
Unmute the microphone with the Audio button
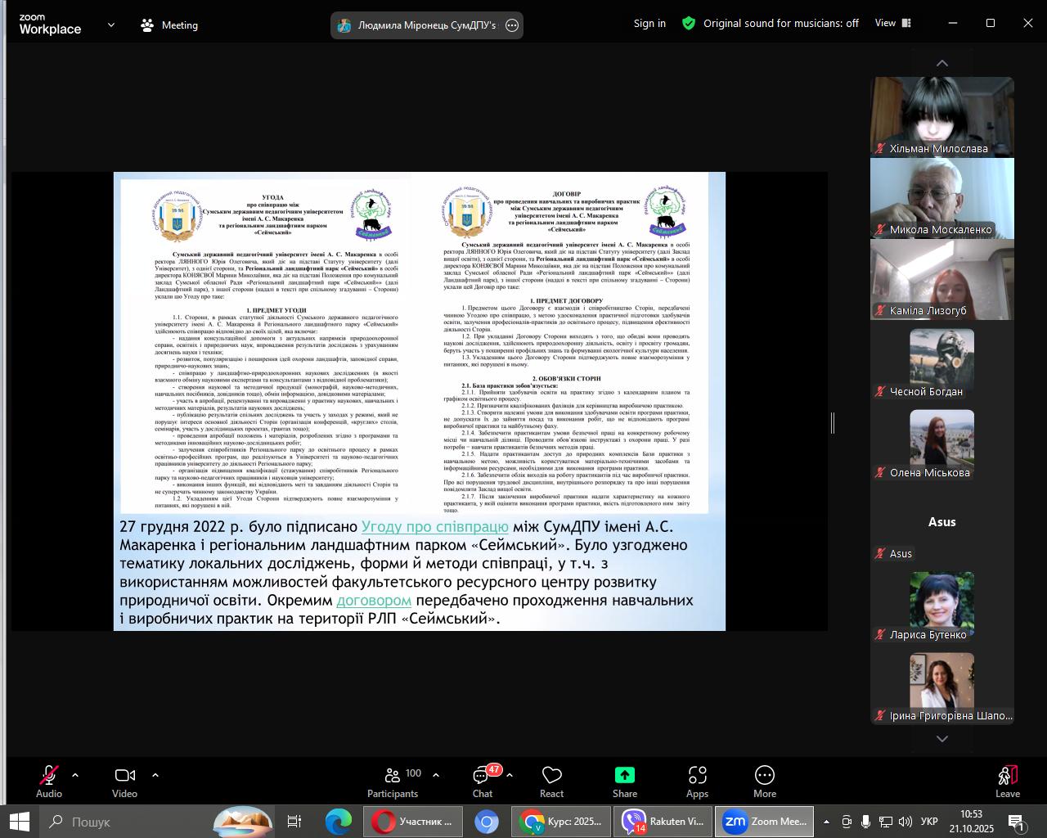point(49,781)
